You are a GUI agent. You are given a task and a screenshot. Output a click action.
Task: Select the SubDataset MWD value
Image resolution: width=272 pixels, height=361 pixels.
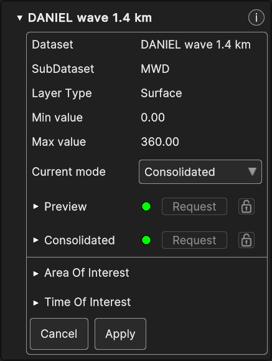coord(155,69)
